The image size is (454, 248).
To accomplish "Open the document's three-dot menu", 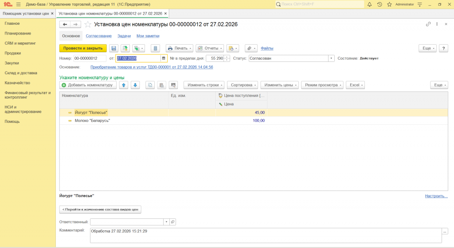I will 437,24.
